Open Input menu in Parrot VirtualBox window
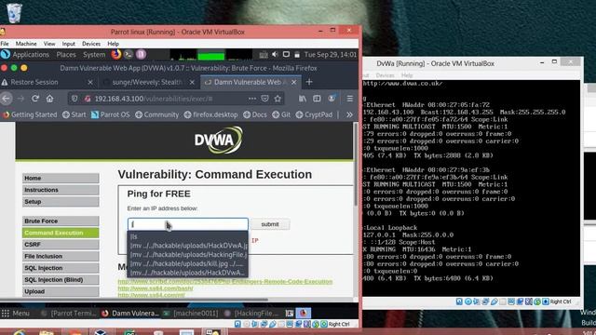The height and width of the screenshot is (335, 596). click(x=69, y=44)
